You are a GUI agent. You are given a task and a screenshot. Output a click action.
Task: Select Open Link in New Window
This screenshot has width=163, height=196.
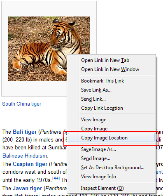[111, 69]
